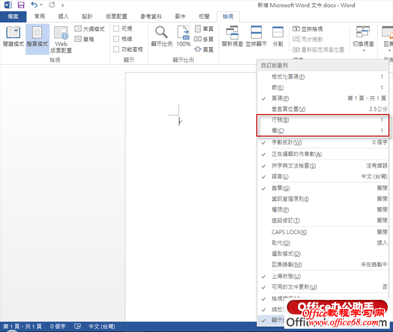Click 並排顯示 (Arrange All) icon

click(x=256, y=36)
